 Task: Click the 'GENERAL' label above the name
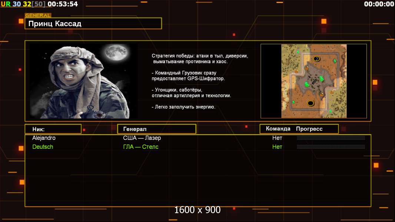[x=38, y=15]
